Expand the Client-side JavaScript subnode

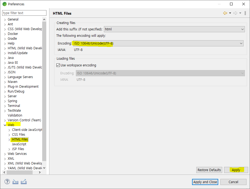coord(9,130)
